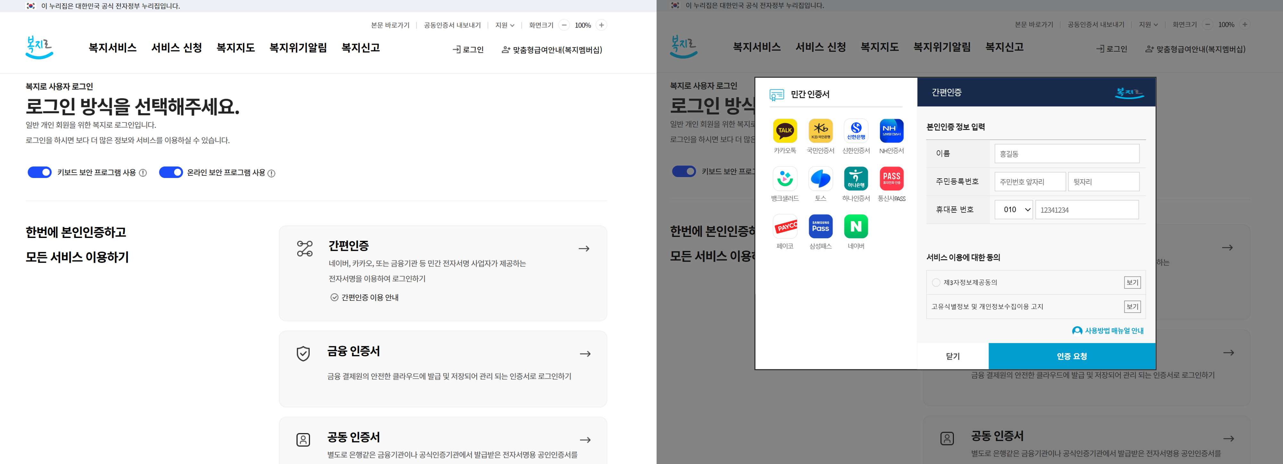The height and width of the screenshot is (464, 1283).
Task: Toggle 온라인 보안 프로그램 사용 switch
Action: pyautogui.click(x=170, y=173)
